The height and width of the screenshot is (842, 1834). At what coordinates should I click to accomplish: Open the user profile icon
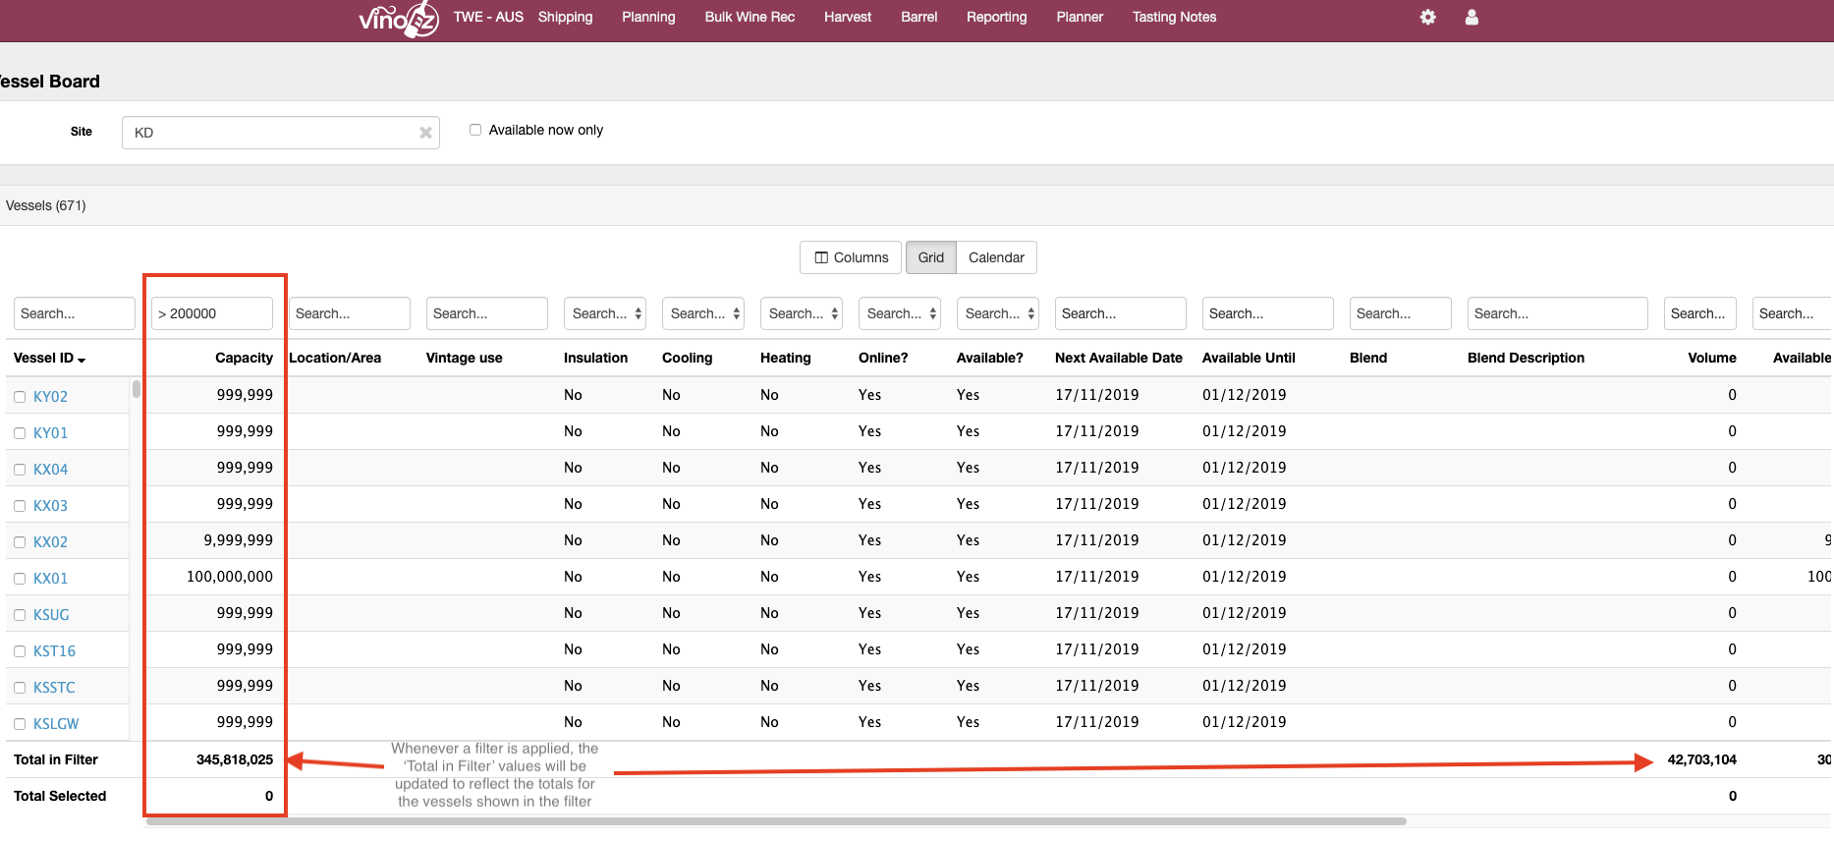point(1472,17)
